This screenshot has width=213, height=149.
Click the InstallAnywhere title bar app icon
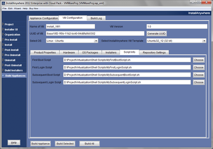3,3
